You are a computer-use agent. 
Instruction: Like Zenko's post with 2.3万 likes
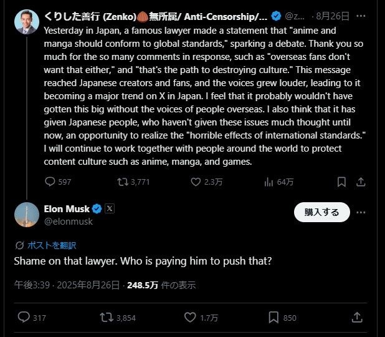pos(196,182)
